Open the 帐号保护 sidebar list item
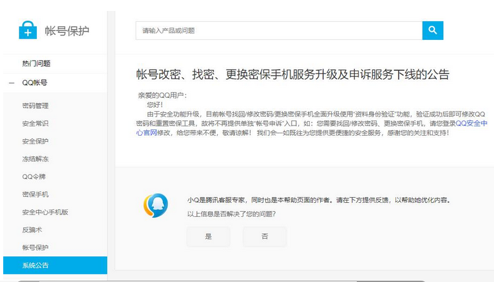Image resolution: width=494 pixels, height=282 pixels. [35, 248]
